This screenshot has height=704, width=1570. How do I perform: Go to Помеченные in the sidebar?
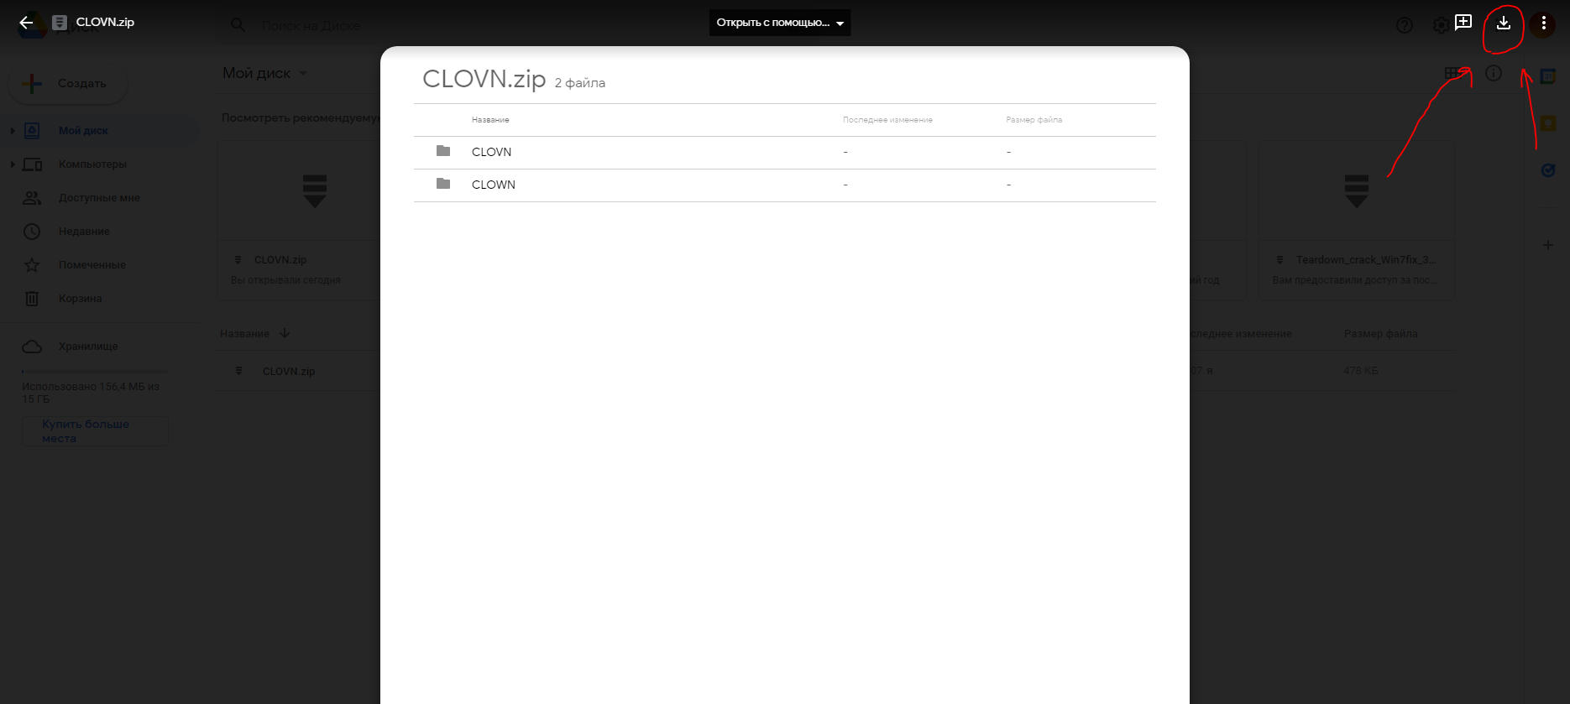coord(92,265)
